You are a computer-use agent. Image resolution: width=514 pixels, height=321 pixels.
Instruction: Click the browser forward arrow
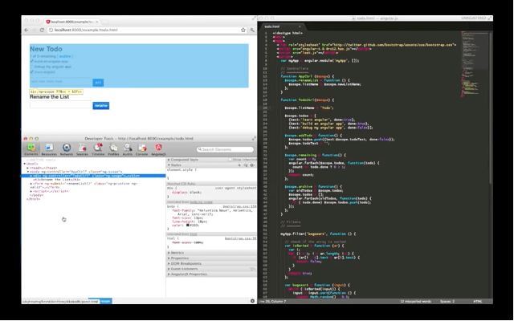(34, 30)
